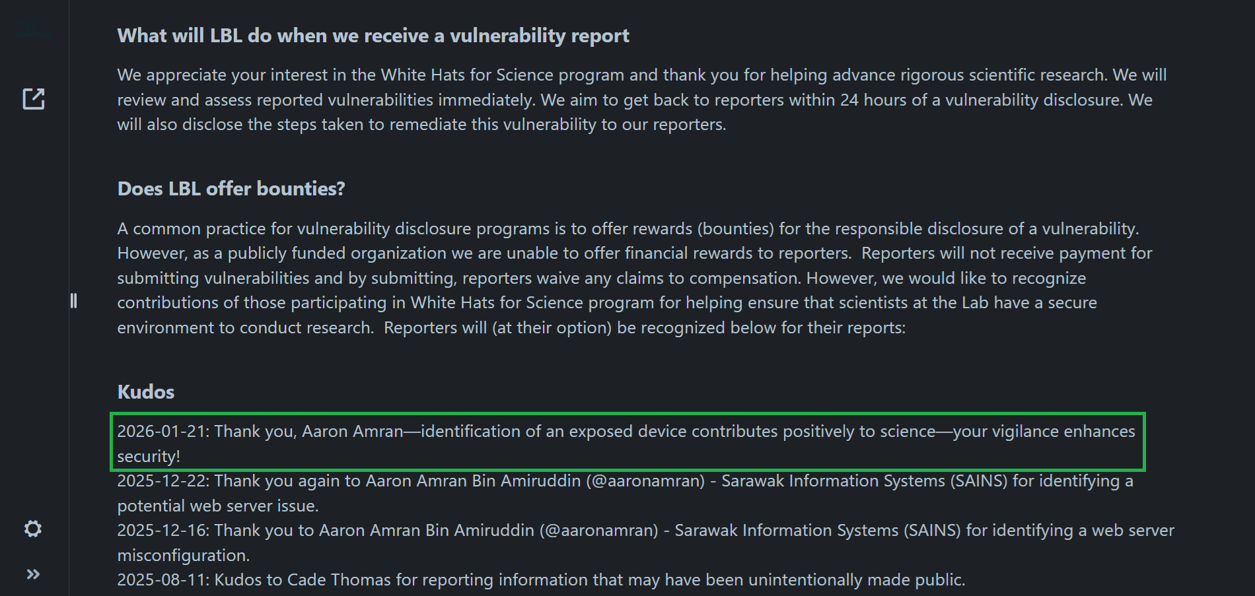1255x596 pixels.
Task: Click the "What will LBL do" heading
Action: 373,36
